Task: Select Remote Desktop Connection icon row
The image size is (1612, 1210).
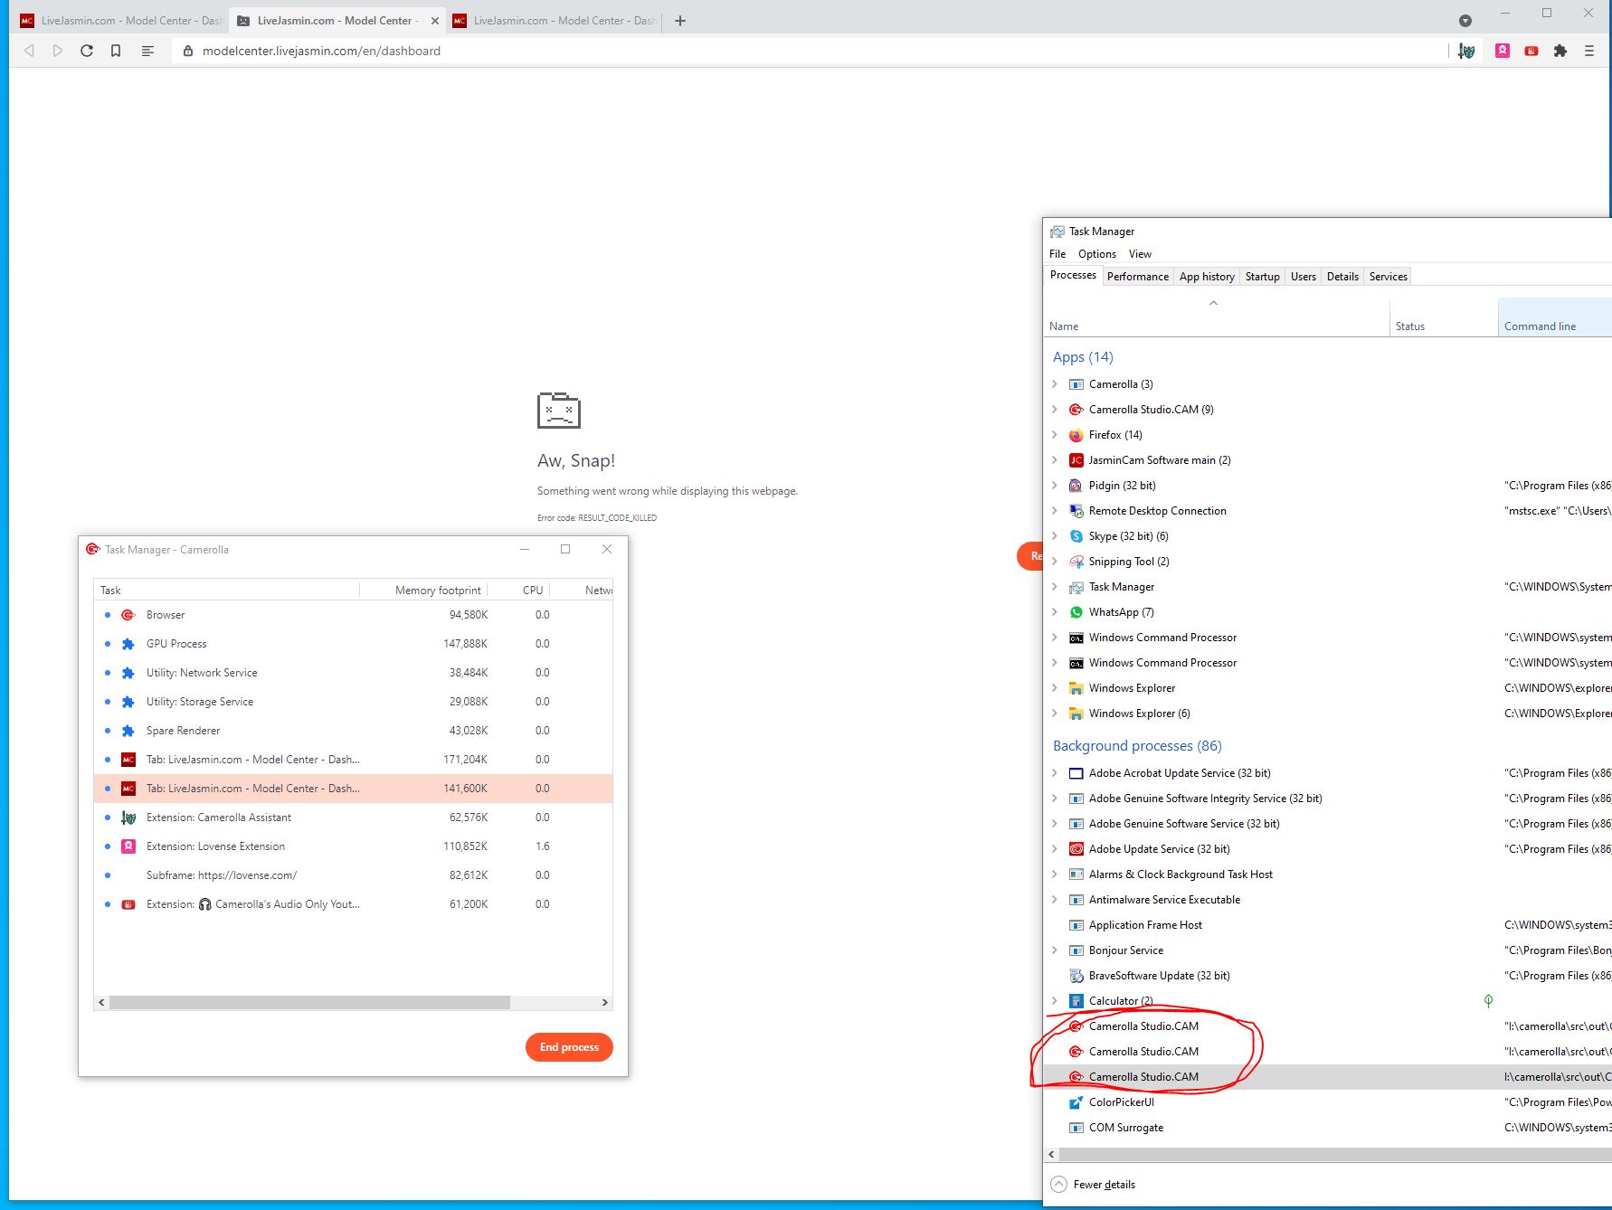Action: coord(1076,511)
